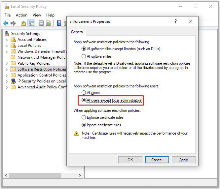The image size is (220, 189).
Task: Click the Network List Manager folder icon
Action: tap(13, 57)
